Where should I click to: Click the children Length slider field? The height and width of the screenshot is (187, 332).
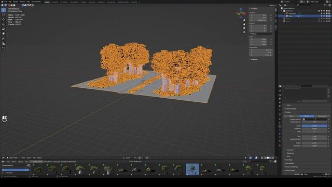pyautogui.click(x=314, y=126)
